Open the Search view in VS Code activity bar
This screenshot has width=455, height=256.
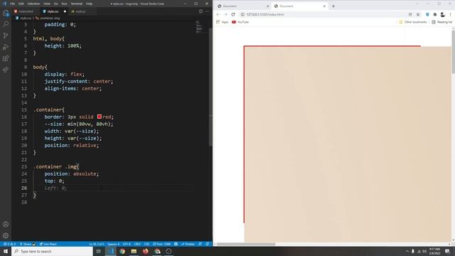point(6,24)
